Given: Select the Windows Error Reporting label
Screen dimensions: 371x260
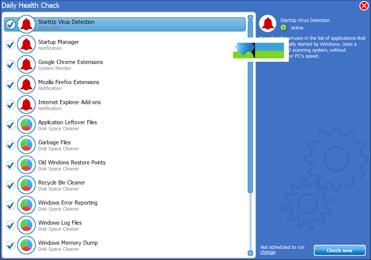Looking at the screenshot, I should pyautogui.click(x=68, y=203).
